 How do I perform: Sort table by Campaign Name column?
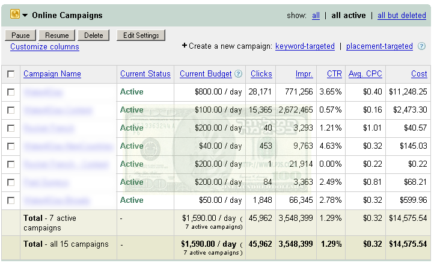click(52, 73)
